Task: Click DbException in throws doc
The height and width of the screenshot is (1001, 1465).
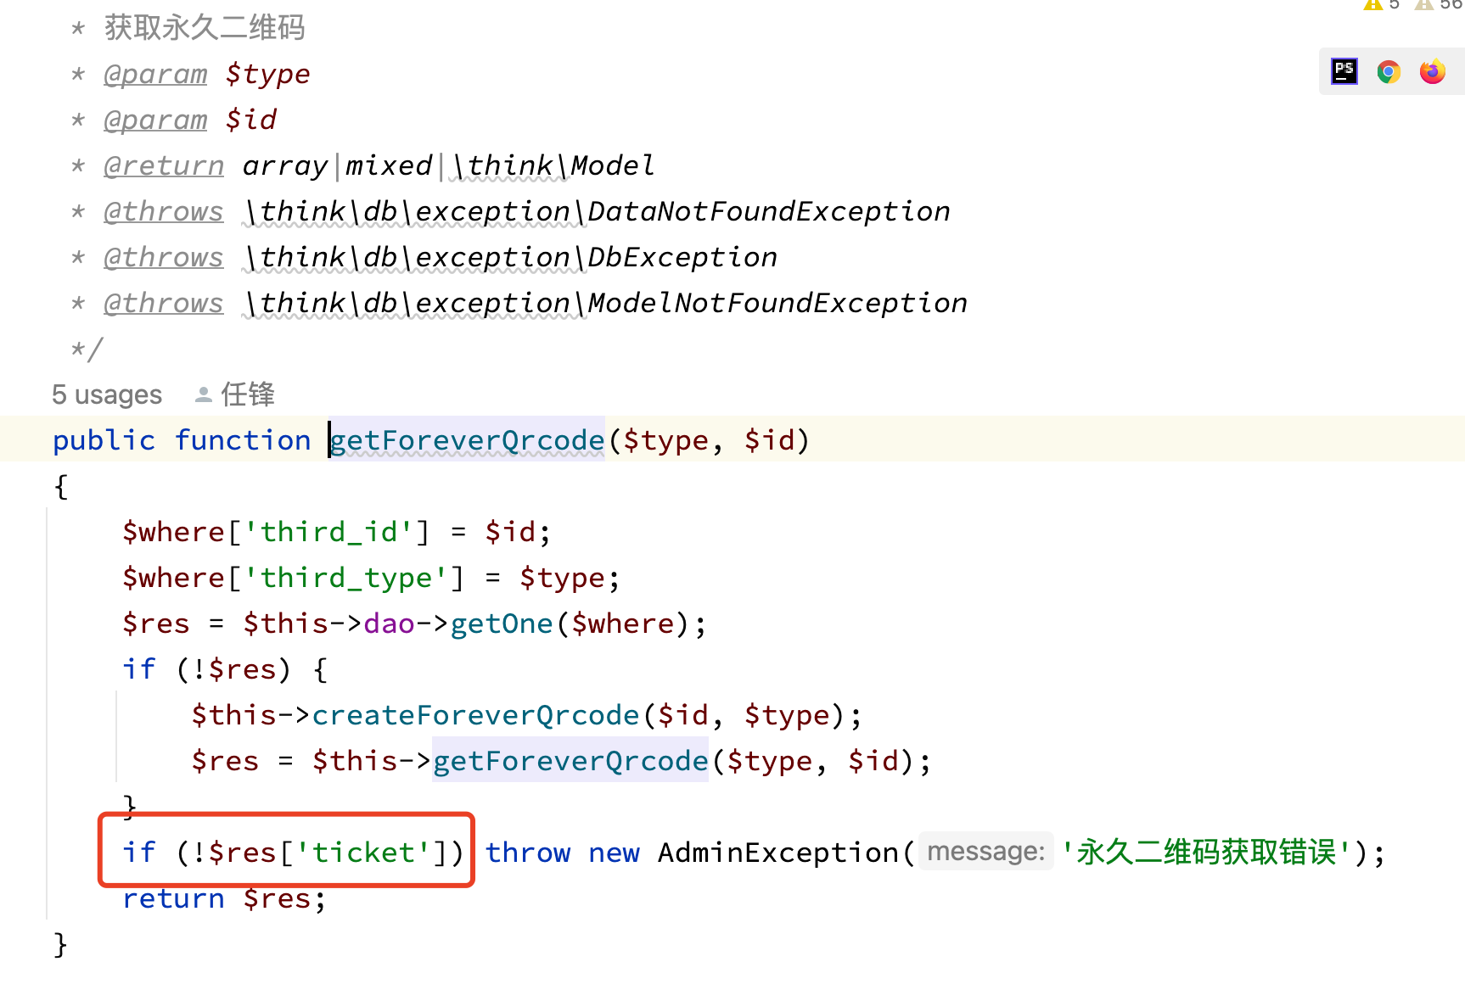Action: pyautogui.click(x=682, y=257)
